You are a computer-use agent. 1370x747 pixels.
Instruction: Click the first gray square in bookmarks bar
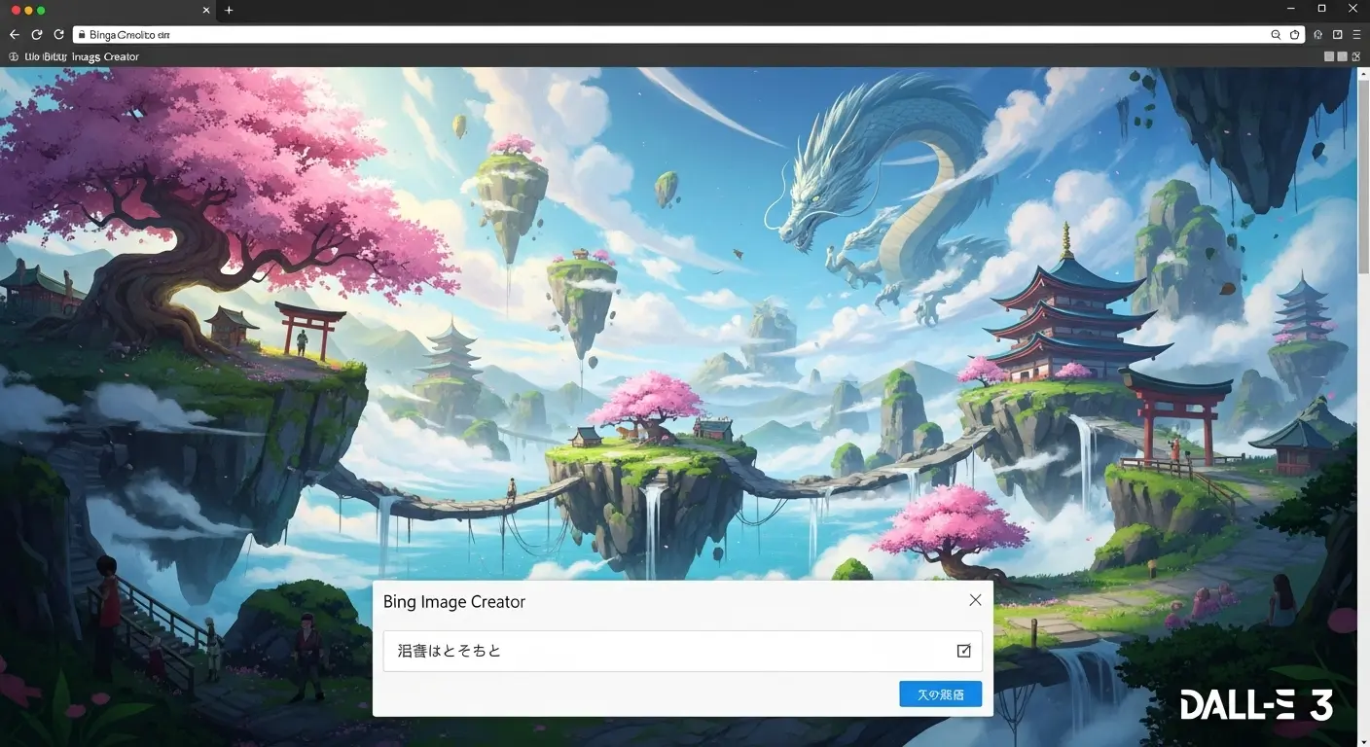(1329, 57)
